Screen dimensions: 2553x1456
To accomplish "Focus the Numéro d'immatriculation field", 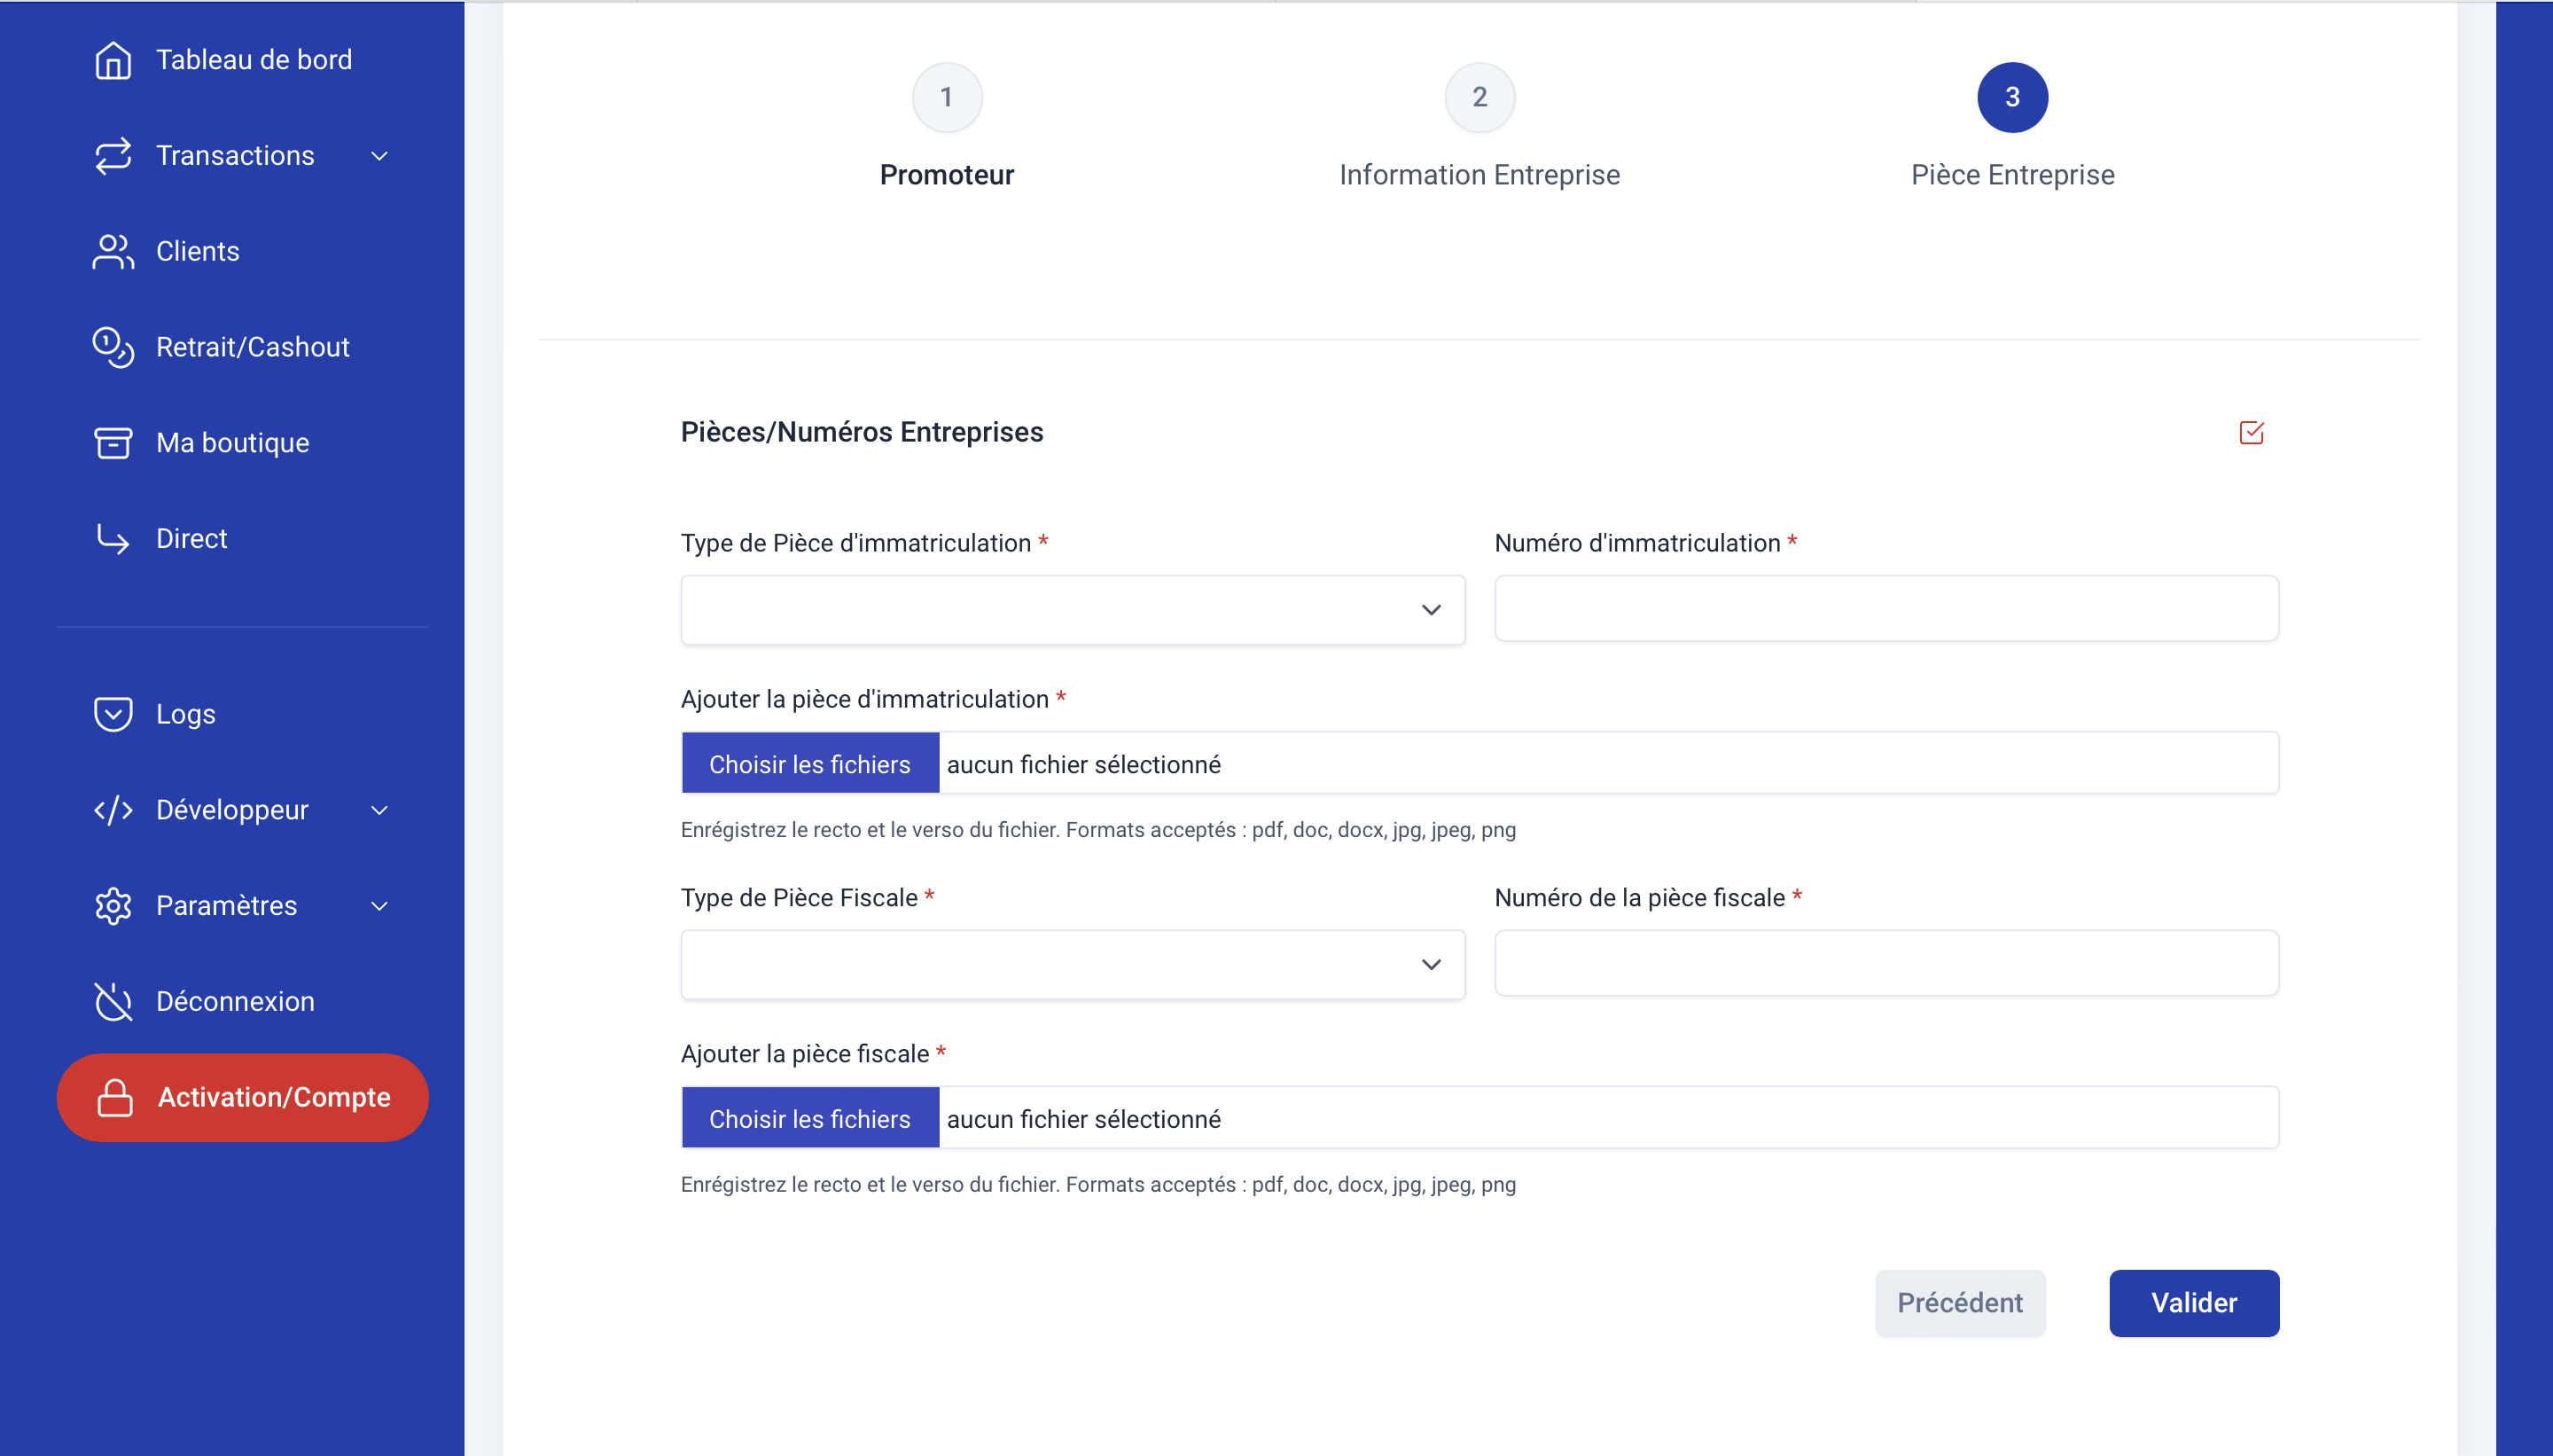I will tap(1885, 609).
